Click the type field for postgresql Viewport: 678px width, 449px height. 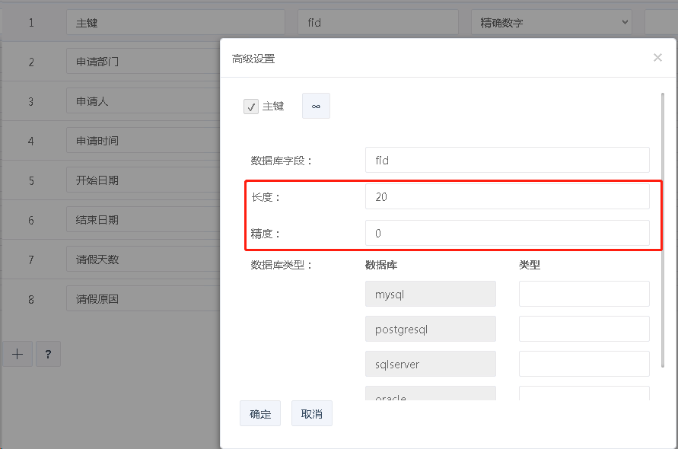(584, 329)
